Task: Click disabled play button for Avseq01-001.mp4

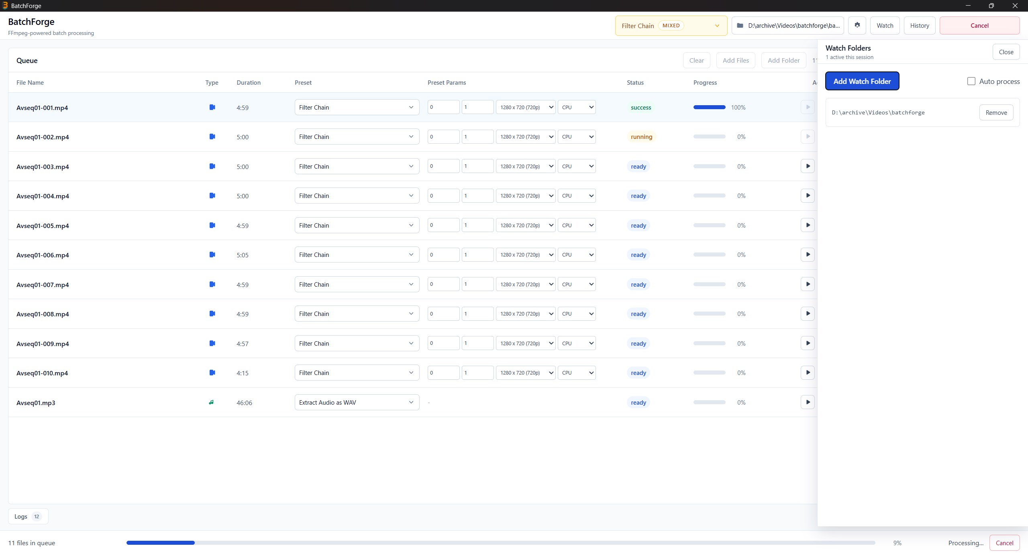Action: click(808, 107)
